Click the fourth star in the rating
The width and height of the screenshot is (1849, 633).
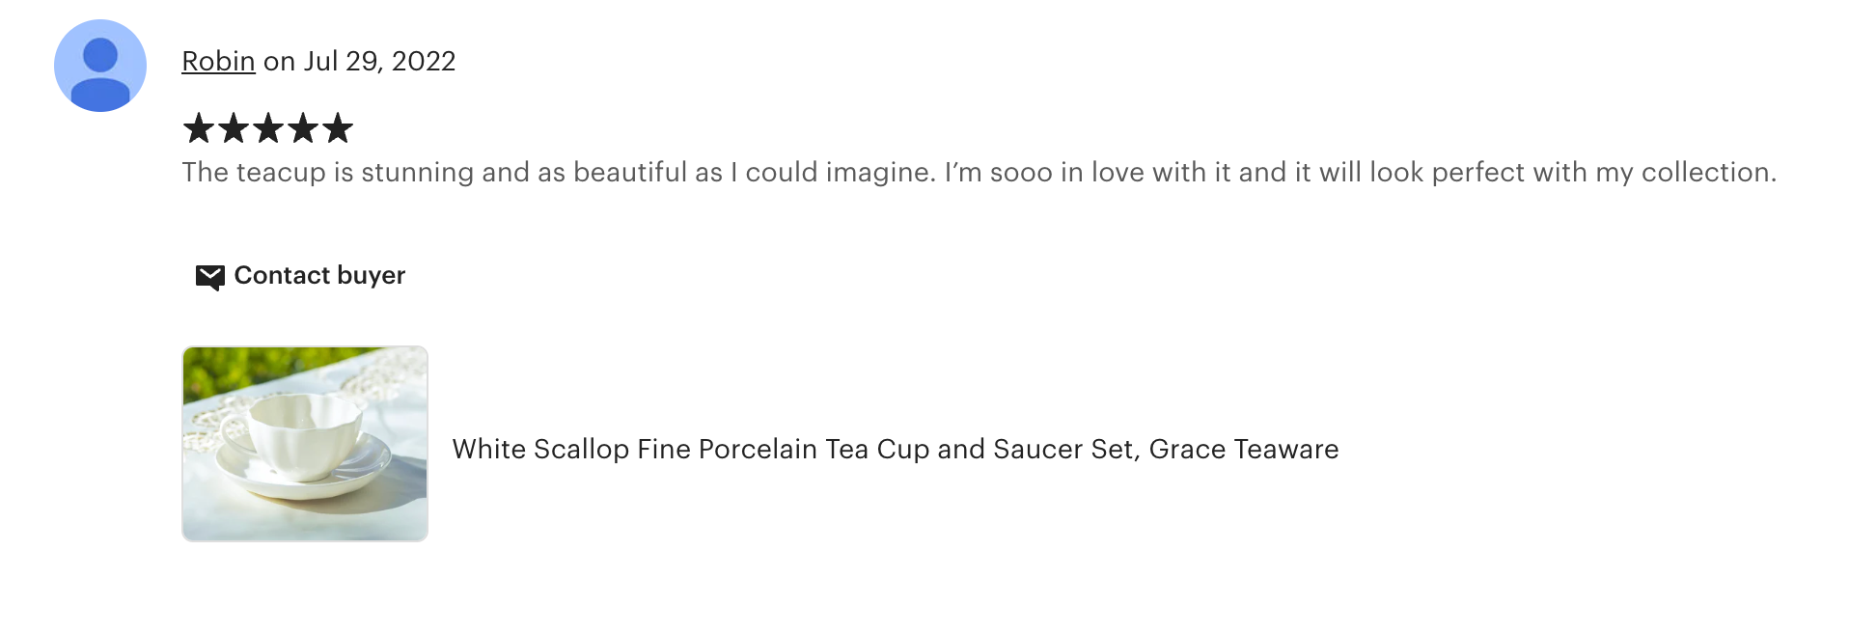pyautogui.click(x=303, y=128)
